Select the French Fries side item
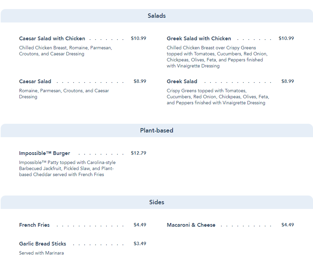Screen dimensions: 313x272 (x=34, y=225)
